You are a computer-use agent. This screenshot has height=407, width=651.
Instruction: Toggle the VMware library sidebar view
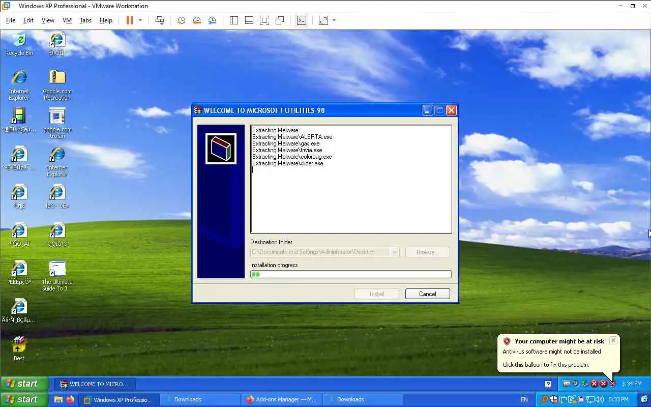pos(234,20)
